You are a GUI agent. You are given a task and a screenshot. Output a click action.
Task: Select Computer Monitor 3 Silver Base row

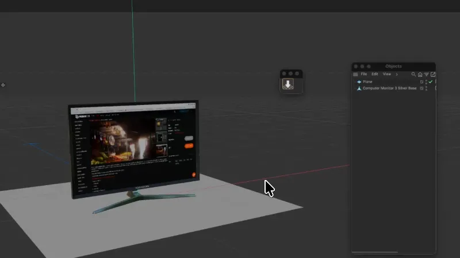click(390, 88)
